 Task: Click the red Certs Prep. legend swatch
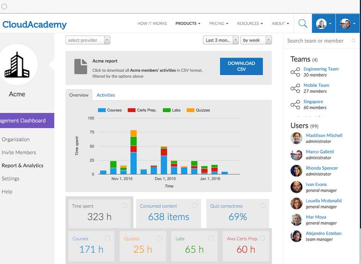[132, 110]
